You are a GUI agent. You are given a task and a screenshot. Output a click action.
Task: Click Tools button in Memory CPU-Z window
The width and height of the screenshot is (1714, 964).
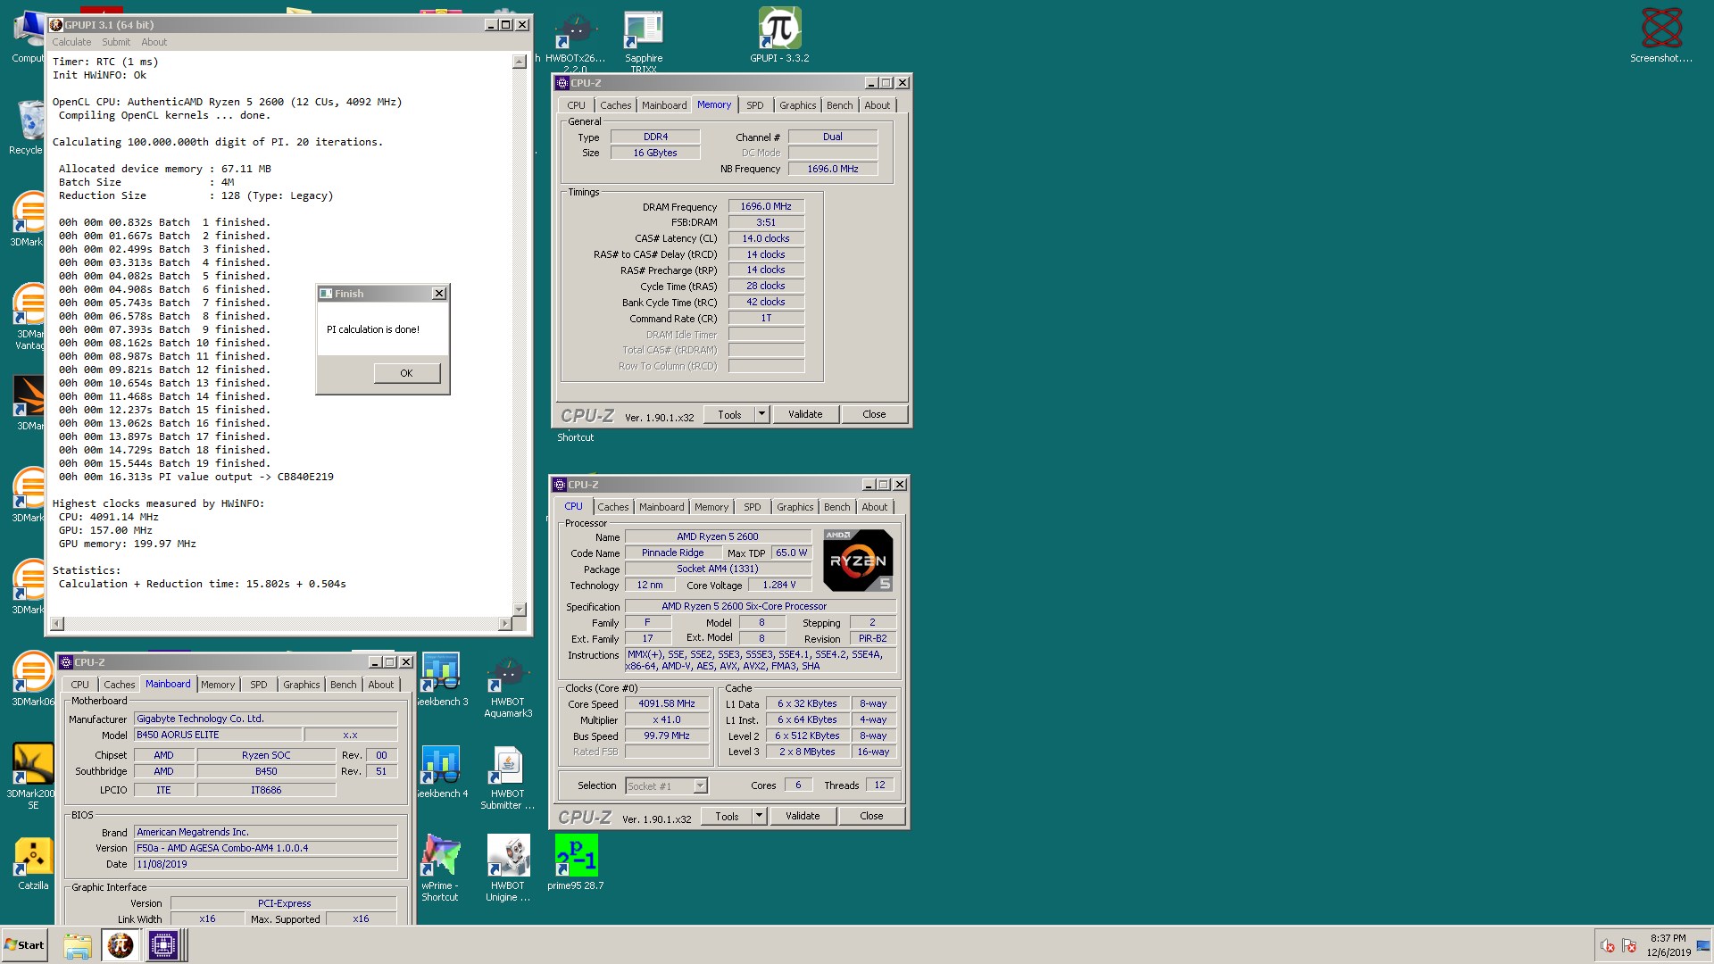[x=729, y=414]
